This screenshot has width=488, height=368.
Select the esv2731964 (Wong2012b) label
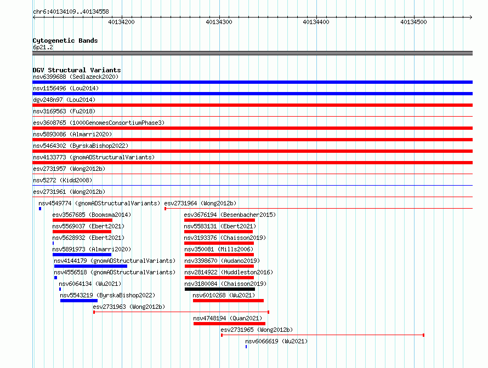(200, 203)
